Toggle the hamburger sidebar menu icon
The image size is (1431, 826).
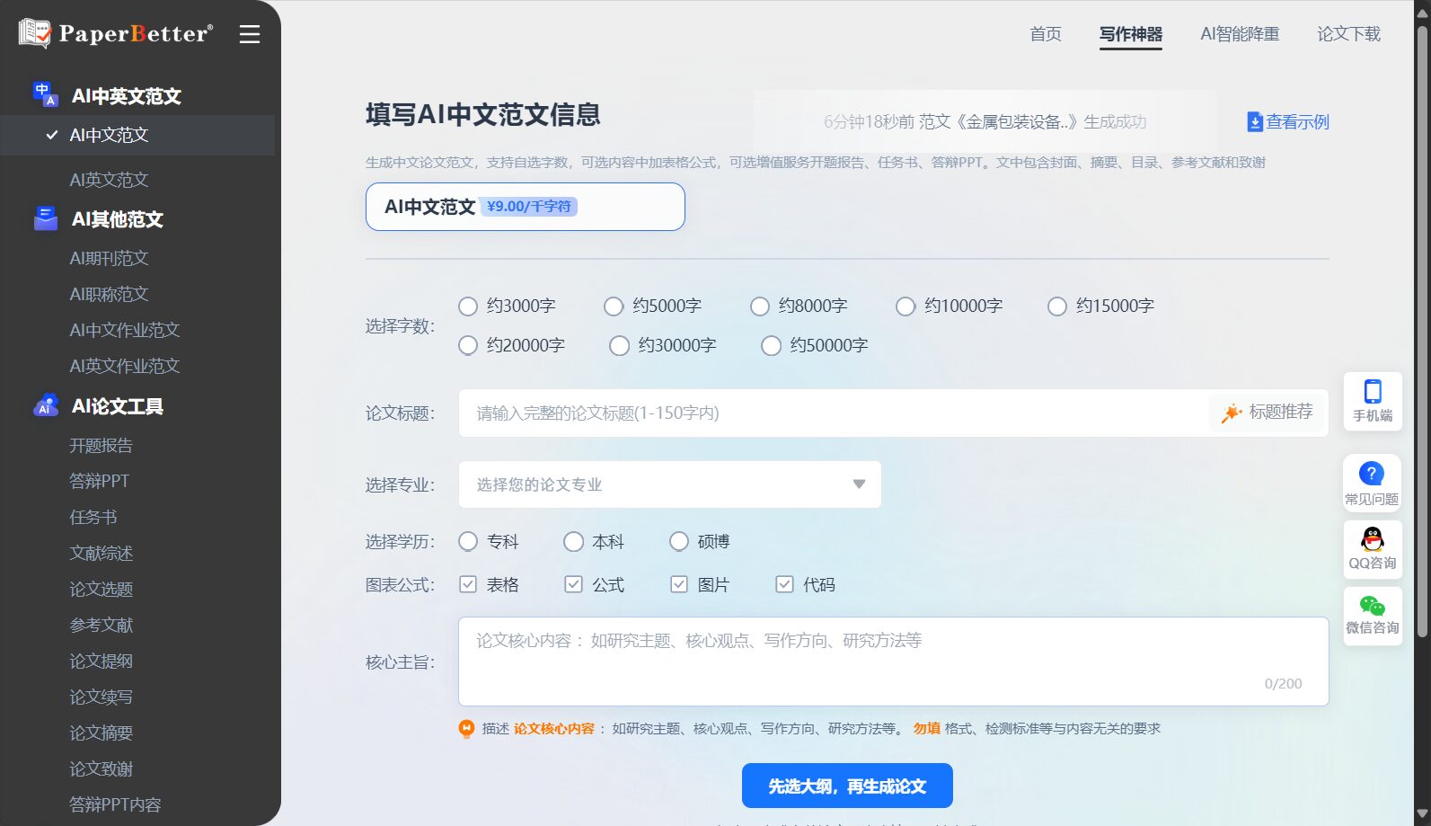[250, 34]
